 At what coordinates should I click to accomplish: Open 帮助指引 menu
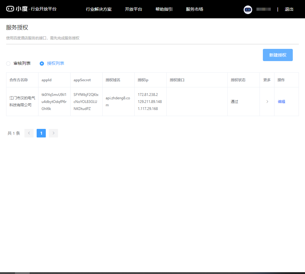click(x=164, y=9)
